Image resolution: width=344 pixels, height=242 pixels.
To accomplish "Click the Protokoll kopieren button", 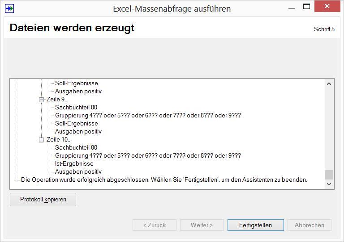I will pos(43,200).
